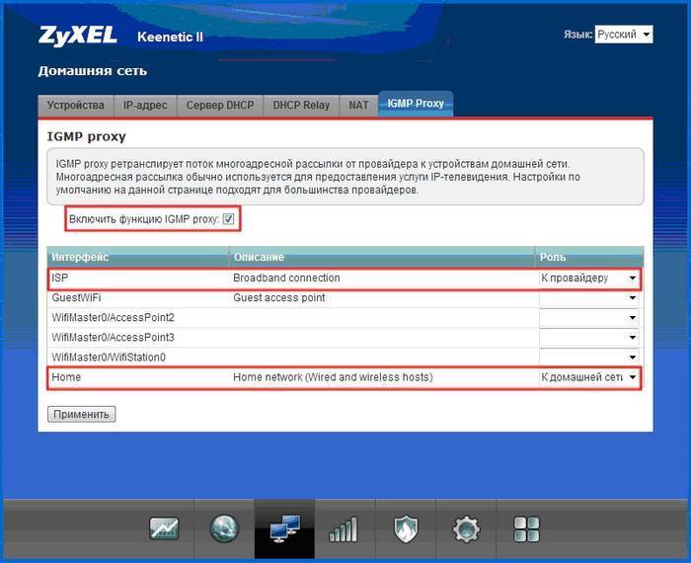Select the Home interface name

pos(66,377)
